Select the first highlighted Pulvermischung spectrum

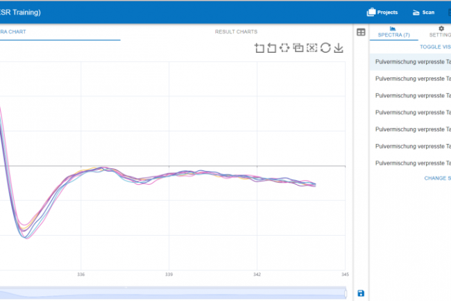click(x=409, y=62)
